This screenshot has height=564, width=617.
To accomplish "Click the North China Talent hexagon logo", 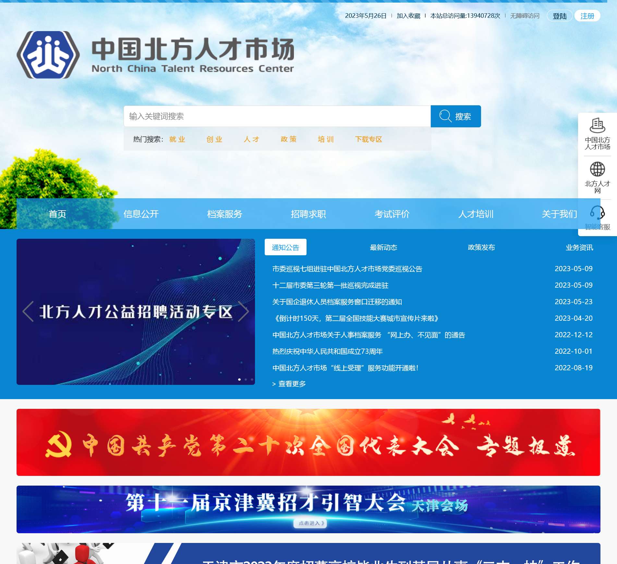I will [48, 55].
